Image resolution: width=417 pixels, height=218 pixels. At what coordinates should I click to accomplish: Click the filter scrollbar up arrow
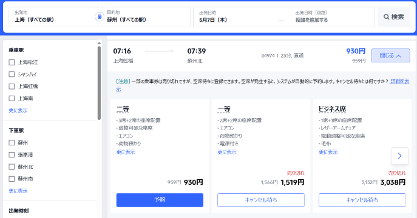click(x=99, y=43)
